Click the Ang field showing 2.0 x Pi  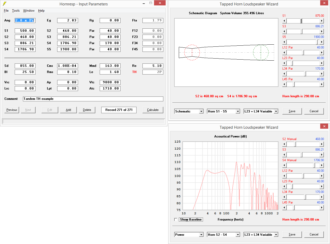(x=25, y=20)
